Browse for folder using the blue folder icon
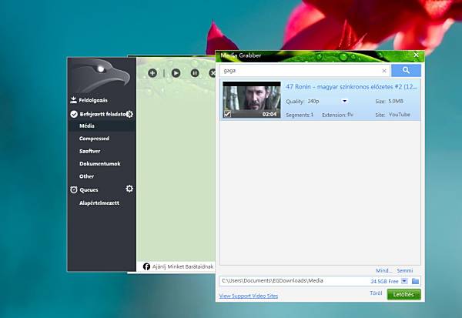 click(x=415, y=281)
